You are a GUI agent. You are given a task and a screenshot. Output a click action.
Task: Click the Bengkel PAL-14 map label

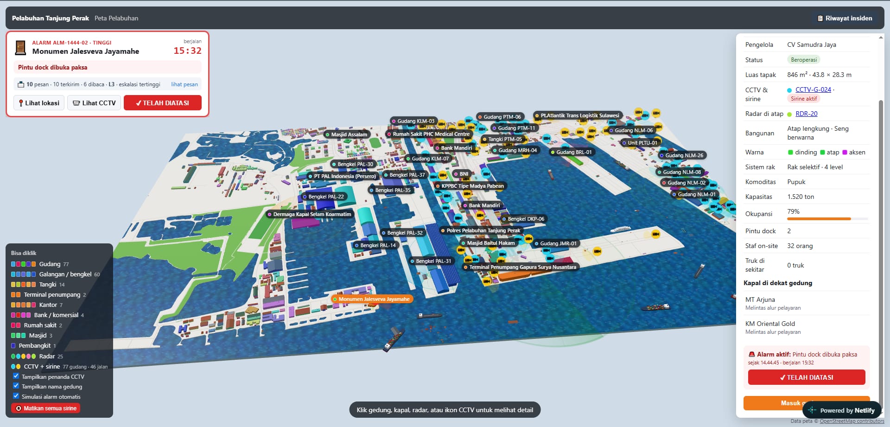pyautogui.click(x=375, y=245)
